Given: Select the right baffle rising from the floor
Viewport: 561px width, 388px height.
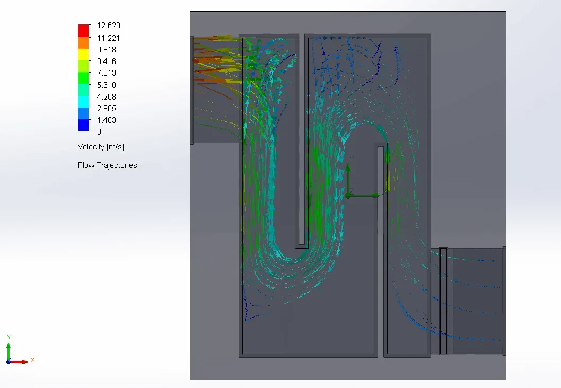Looking at the screenshot, I should coord(381,249).
